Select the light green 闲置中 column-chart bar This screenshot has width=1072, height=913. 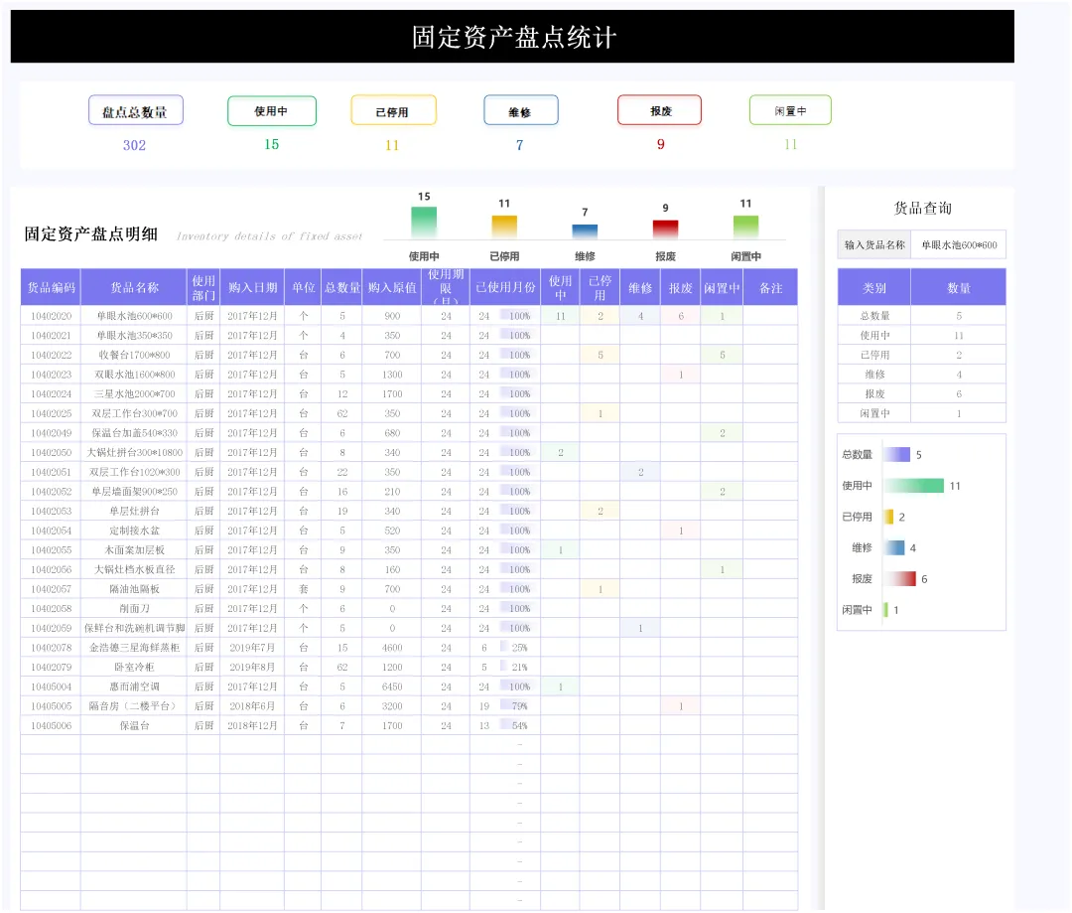tap(745, 228)
